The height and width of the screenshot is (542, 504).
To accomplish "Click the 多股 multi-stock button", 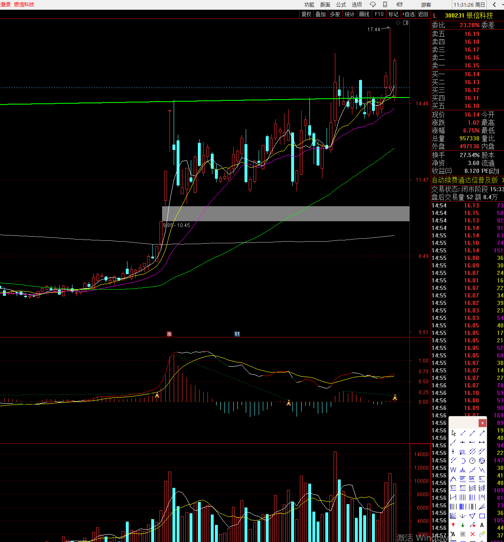I will click(x=335, y=14).
